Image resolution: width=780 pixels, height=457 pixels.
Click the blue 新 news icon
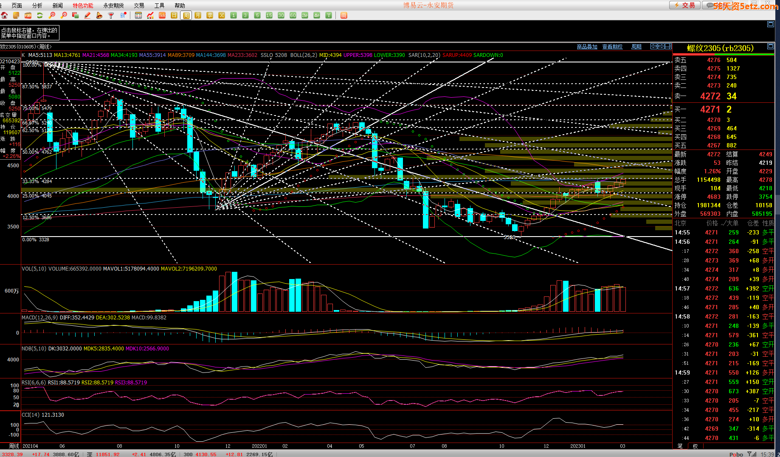coord(123,15)
